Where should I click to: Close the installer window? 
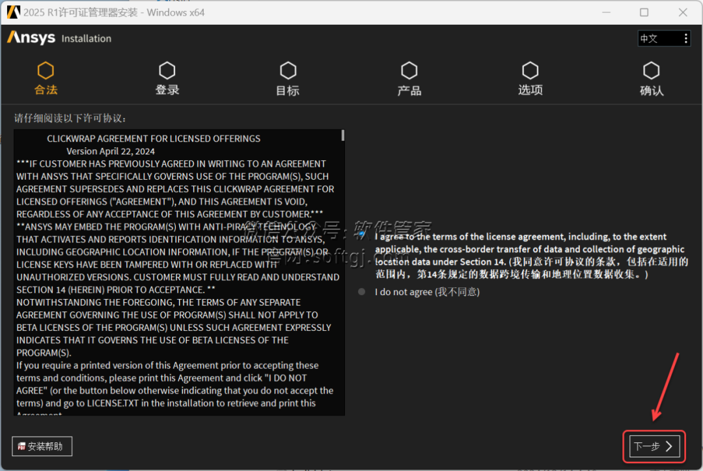point(683,12)
